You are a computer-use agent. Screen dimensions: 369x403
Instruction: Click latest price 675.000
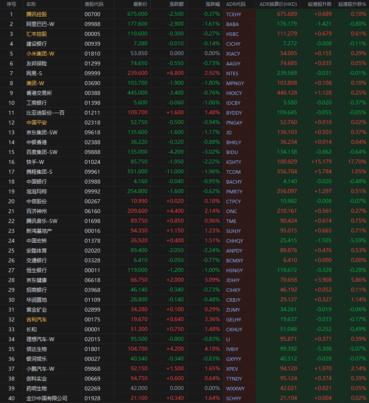point(138,14)
